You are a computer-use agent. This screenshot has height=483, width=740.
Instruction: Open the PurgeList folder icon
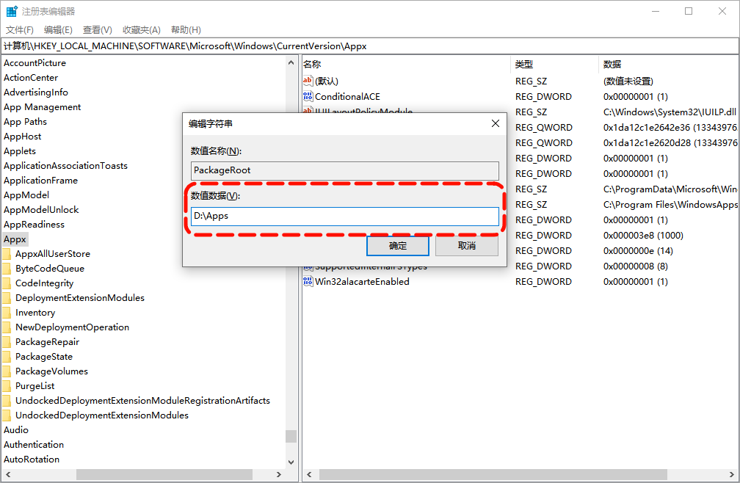coord(7,386)
